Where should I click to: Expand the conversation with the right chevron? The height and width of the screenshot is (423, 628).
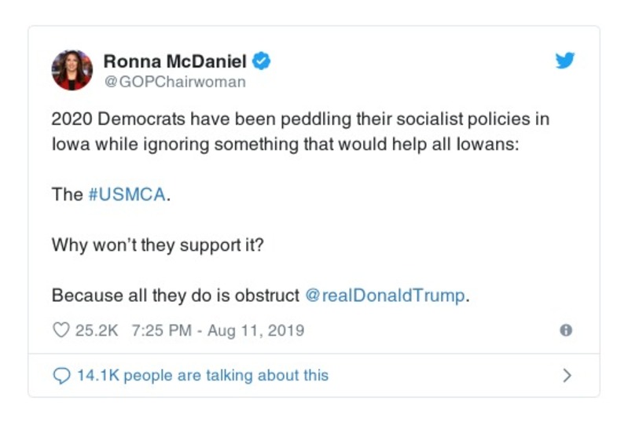click(x=567, y=376)
